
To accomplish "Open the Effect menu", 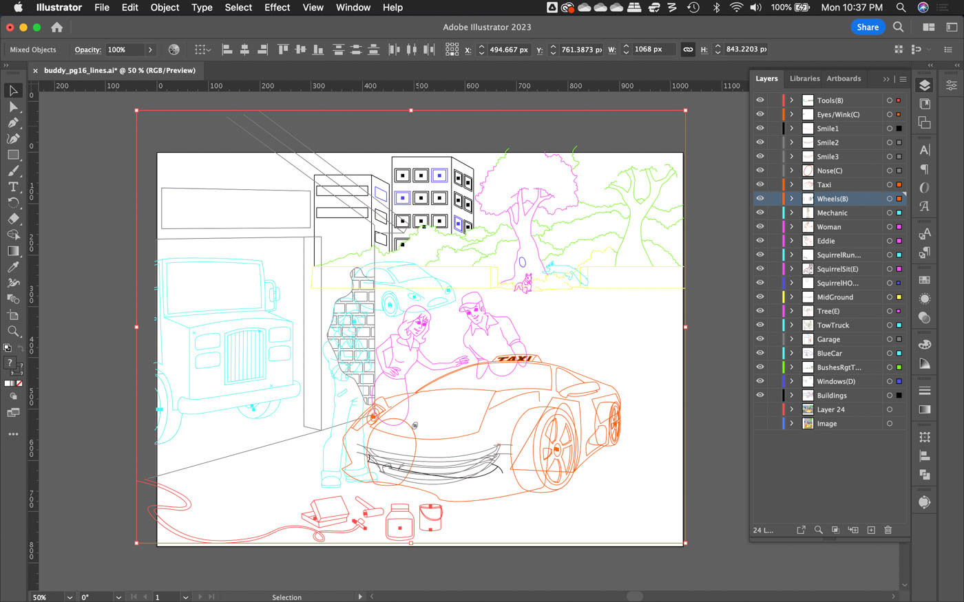I will pos(277,8).
